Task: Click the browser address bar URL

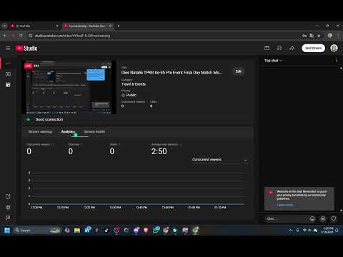Action: (x=73, y=36)
